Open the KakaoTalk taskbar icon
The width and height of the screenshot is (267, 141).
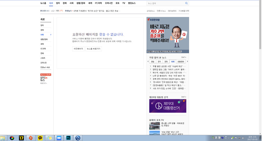coord(40,138)
